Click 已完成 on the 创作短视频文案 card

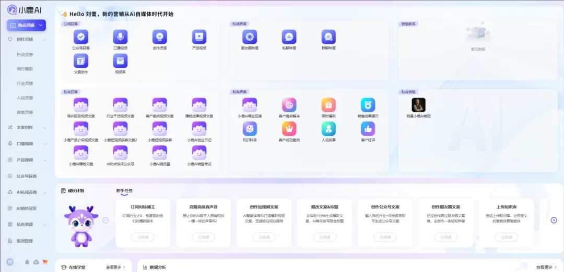264,237
